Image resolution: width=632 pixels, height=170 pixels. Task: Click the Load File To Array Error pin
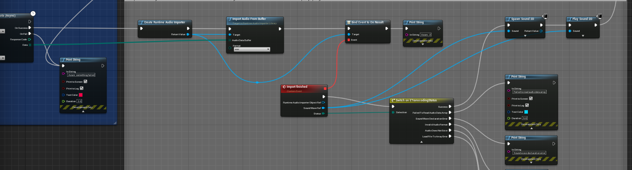(x=450, y=137)
